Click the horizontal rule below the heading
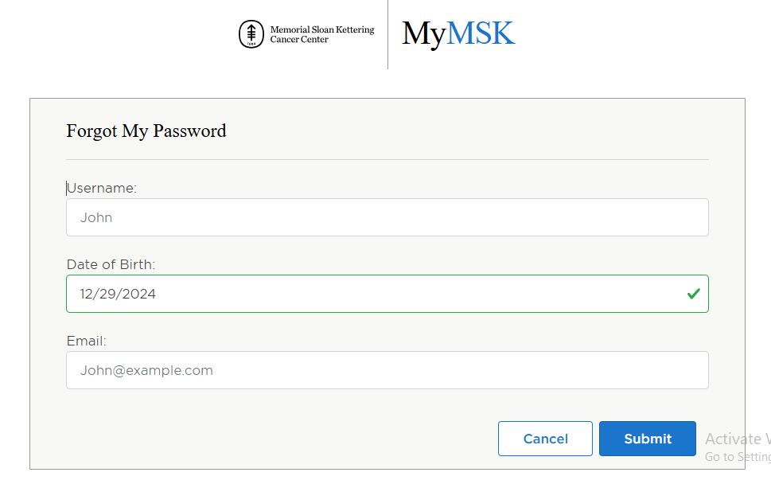The width and height of the screenshot is (771, 484). (387, 160)
